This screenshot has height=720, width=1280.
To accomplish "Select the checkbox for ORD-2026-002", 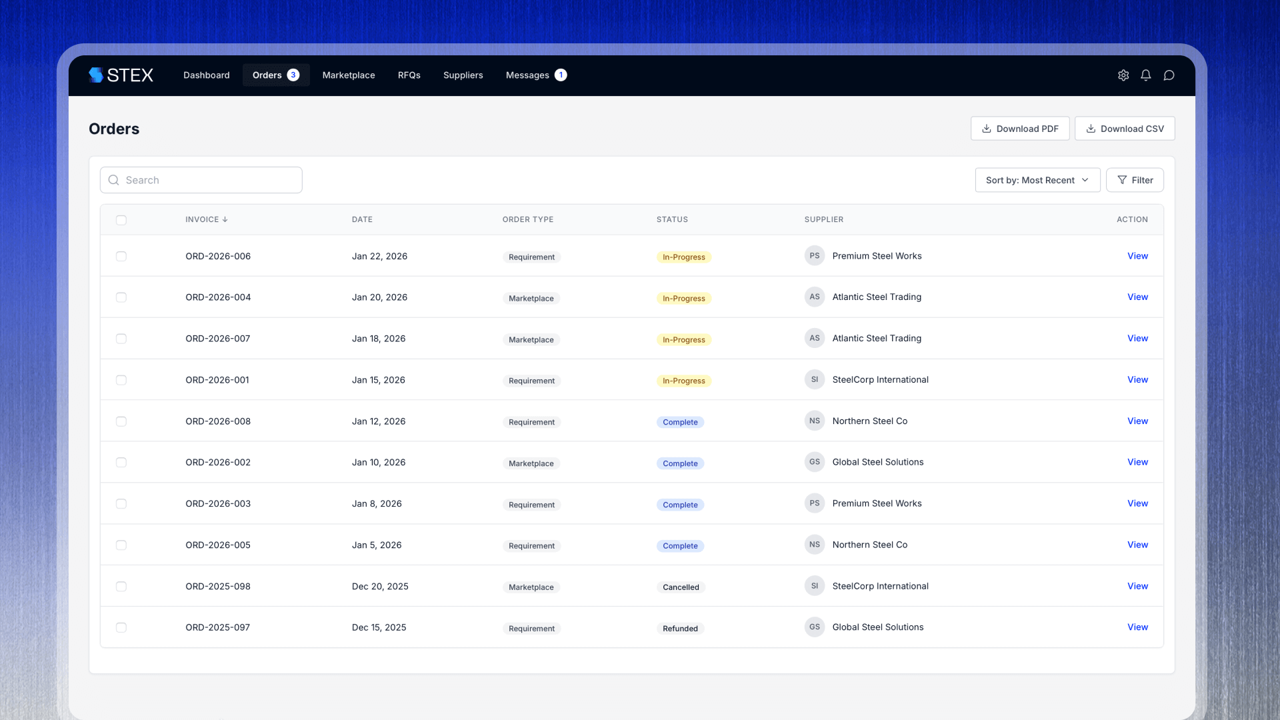I will click(121, 463).
